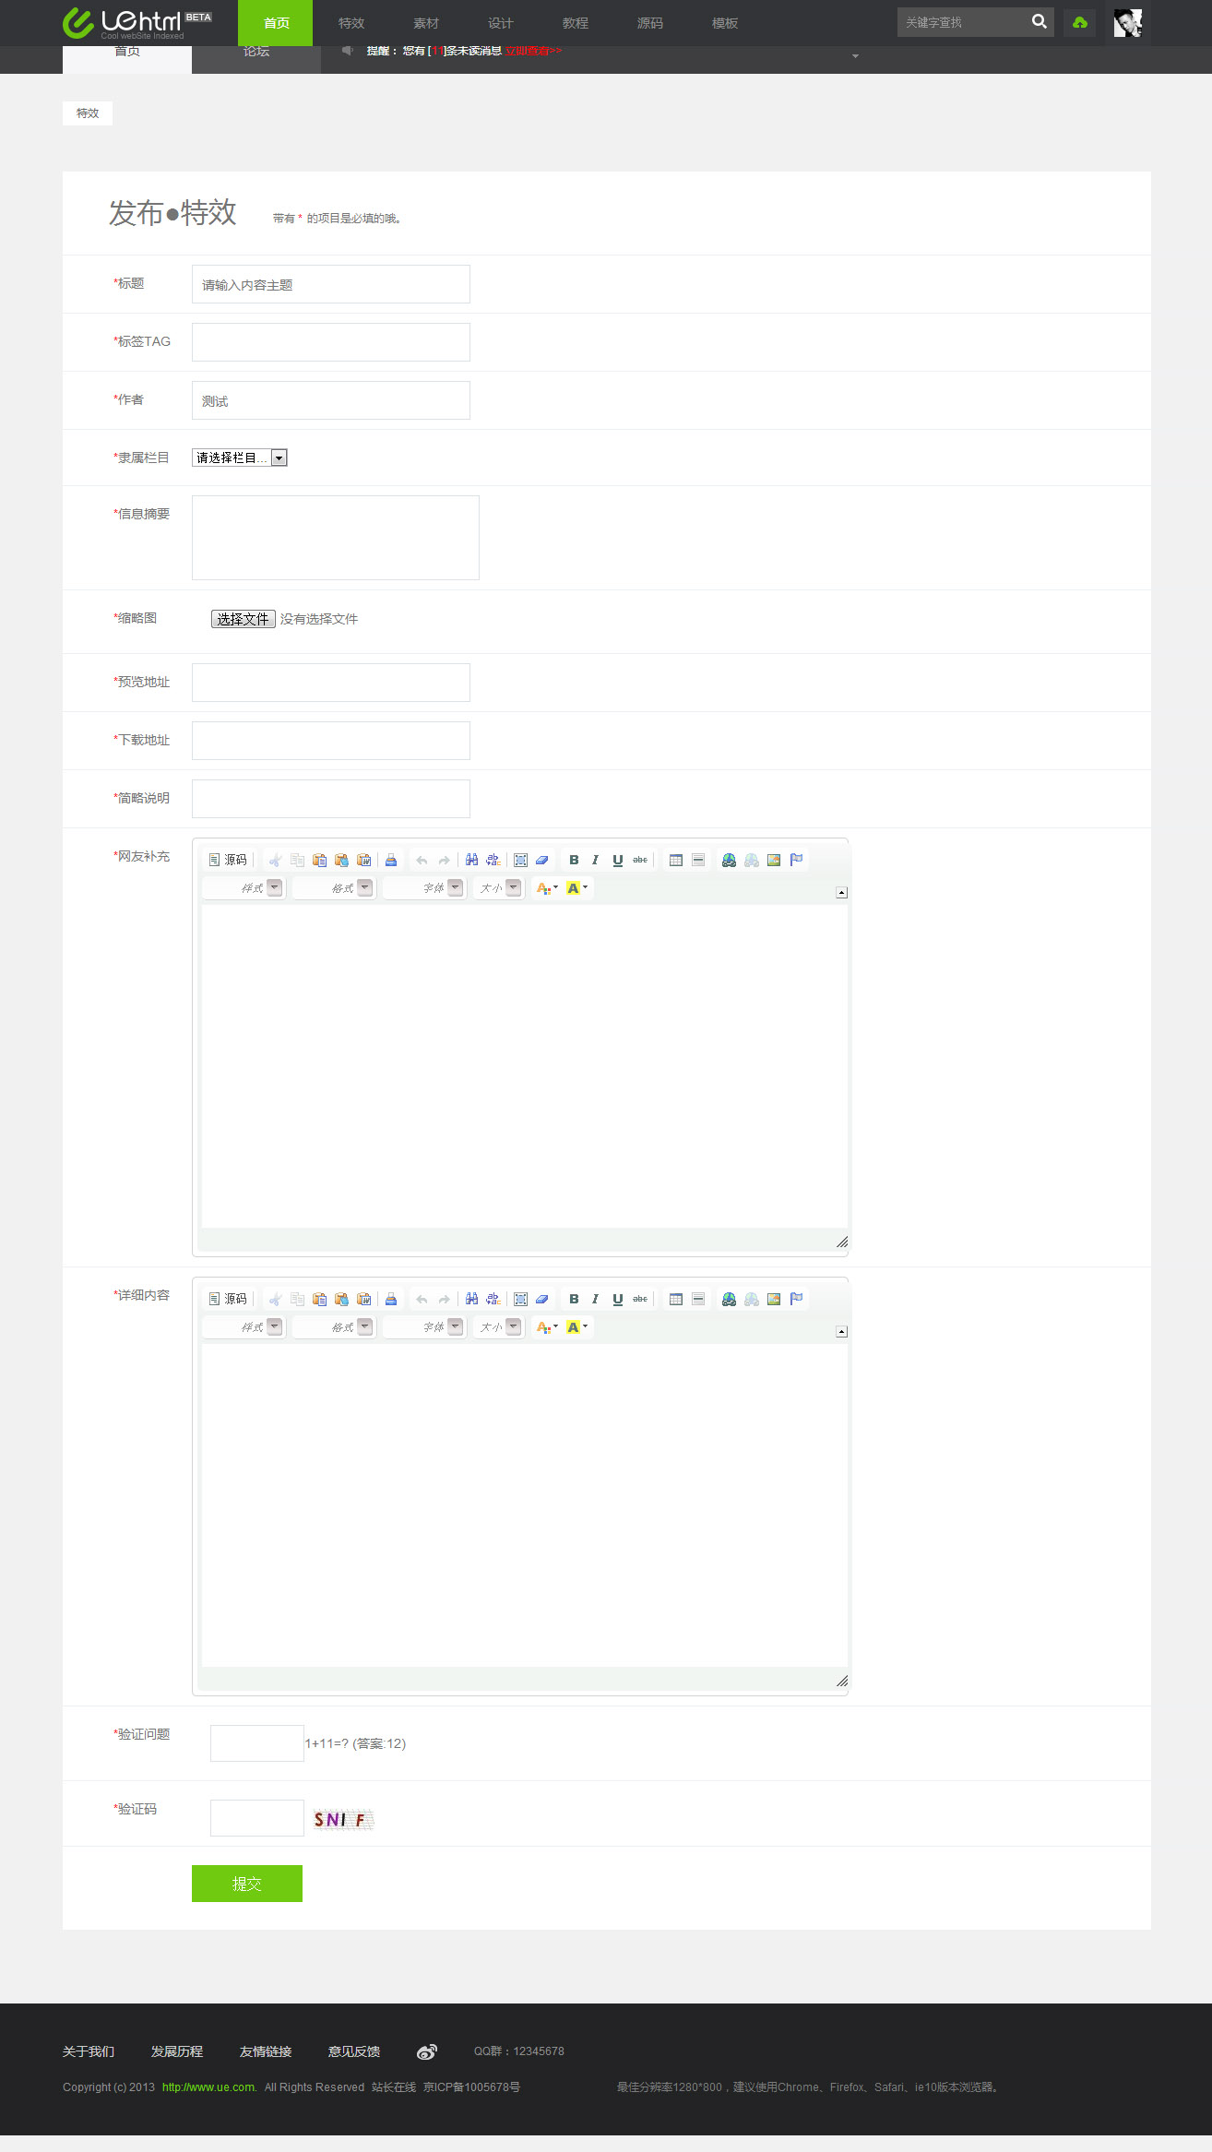Click the anchor flag icon in 网友补充 editor
The height and width of the screenshot is (2152, 1212).
coord(797,860)
